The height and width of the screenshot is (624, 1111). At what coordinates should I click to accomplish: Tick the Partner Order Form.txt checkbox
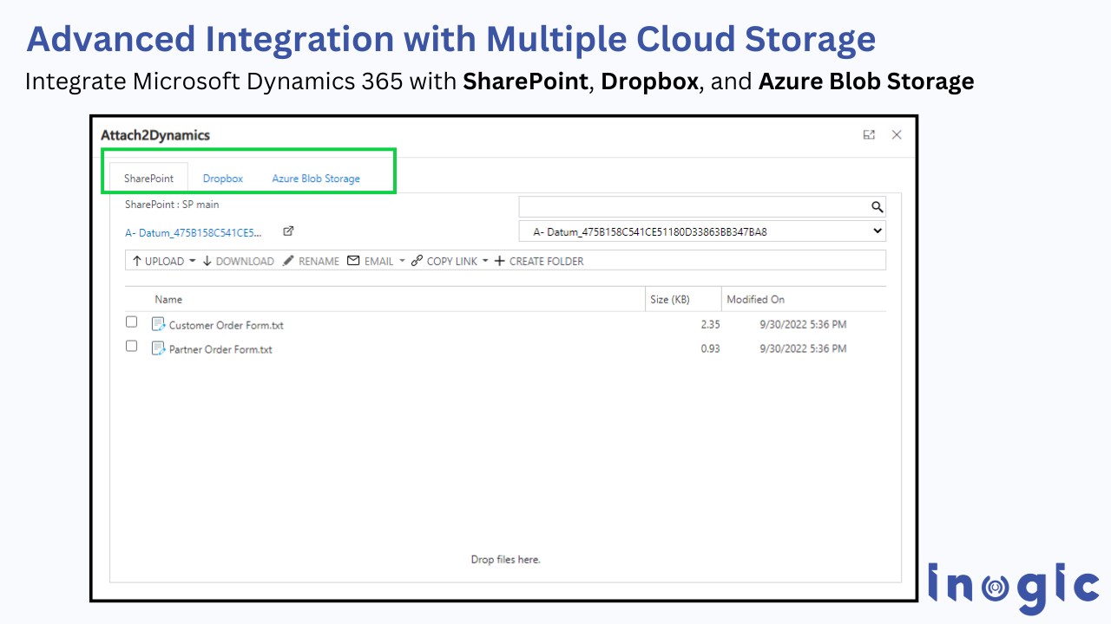click(132, 346)
